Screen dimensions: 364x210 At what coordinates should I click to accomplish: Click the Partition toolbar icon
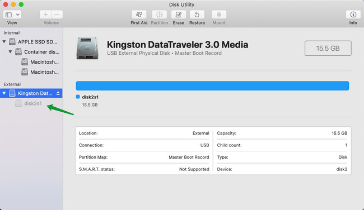pos(159,15)
